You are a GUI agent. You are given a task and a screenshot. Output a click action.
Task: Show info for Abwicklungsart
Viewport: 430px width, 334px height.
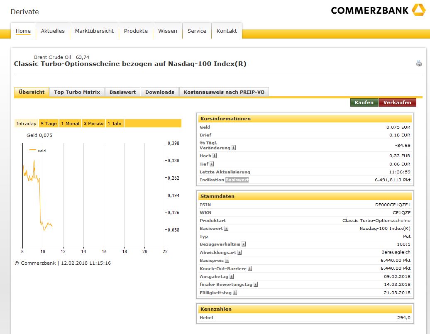click(x=239, y=252)
